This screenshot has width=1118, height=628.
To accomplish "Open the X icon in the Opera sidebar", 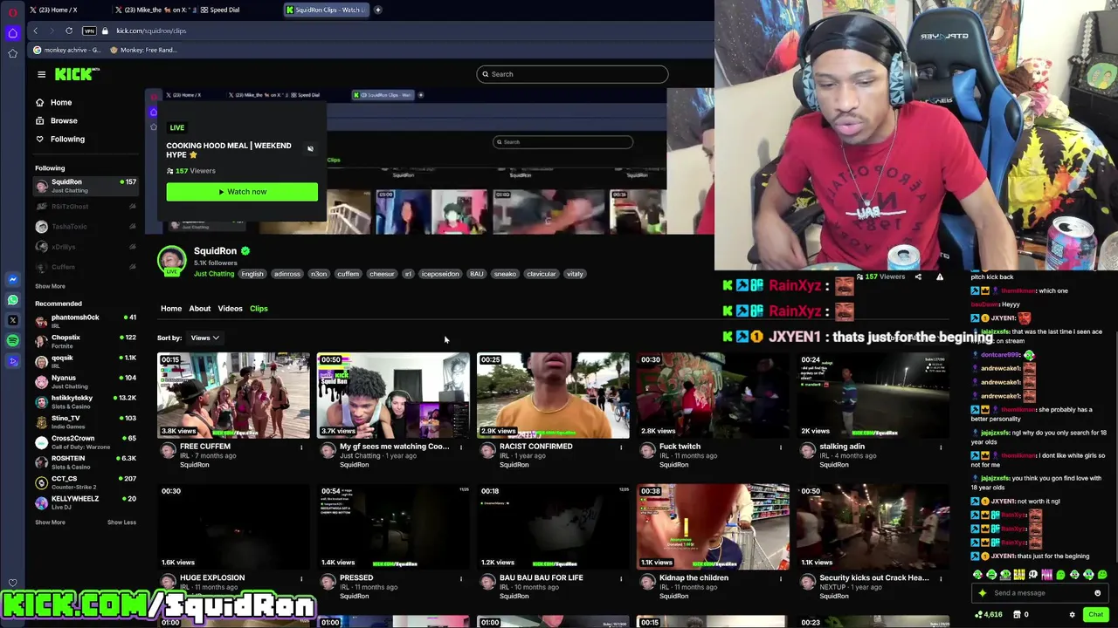I will (x=12, y=320).
